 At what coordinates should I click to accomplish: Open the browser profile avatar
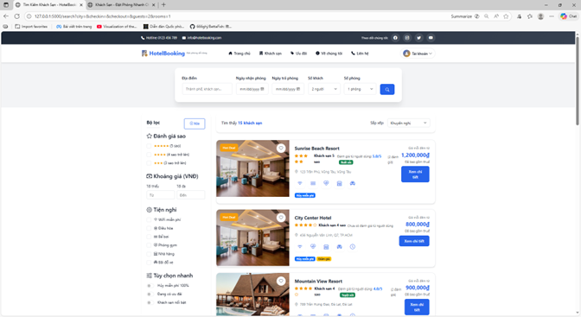[540, 16]
